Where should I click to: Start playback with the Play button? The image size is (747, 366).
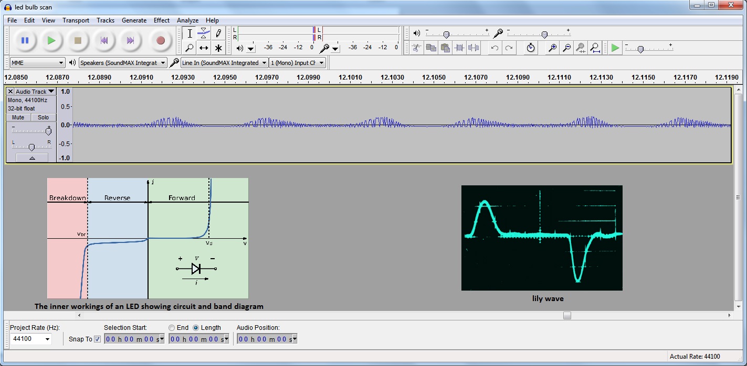tap(51, 40)
